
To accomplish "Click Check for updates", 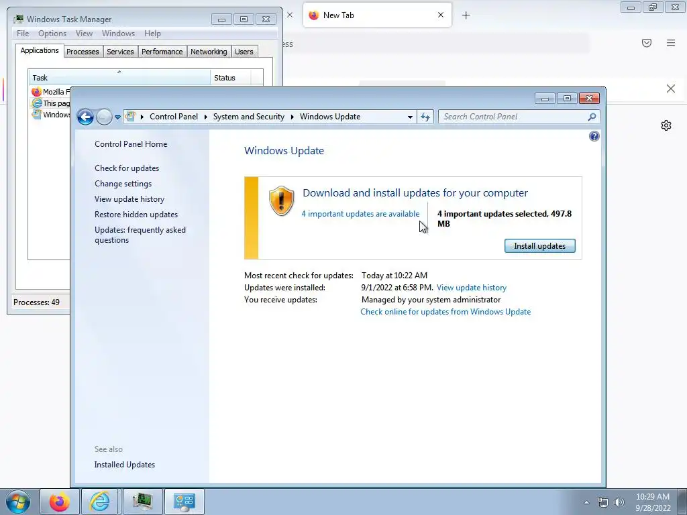I will 127,168.
